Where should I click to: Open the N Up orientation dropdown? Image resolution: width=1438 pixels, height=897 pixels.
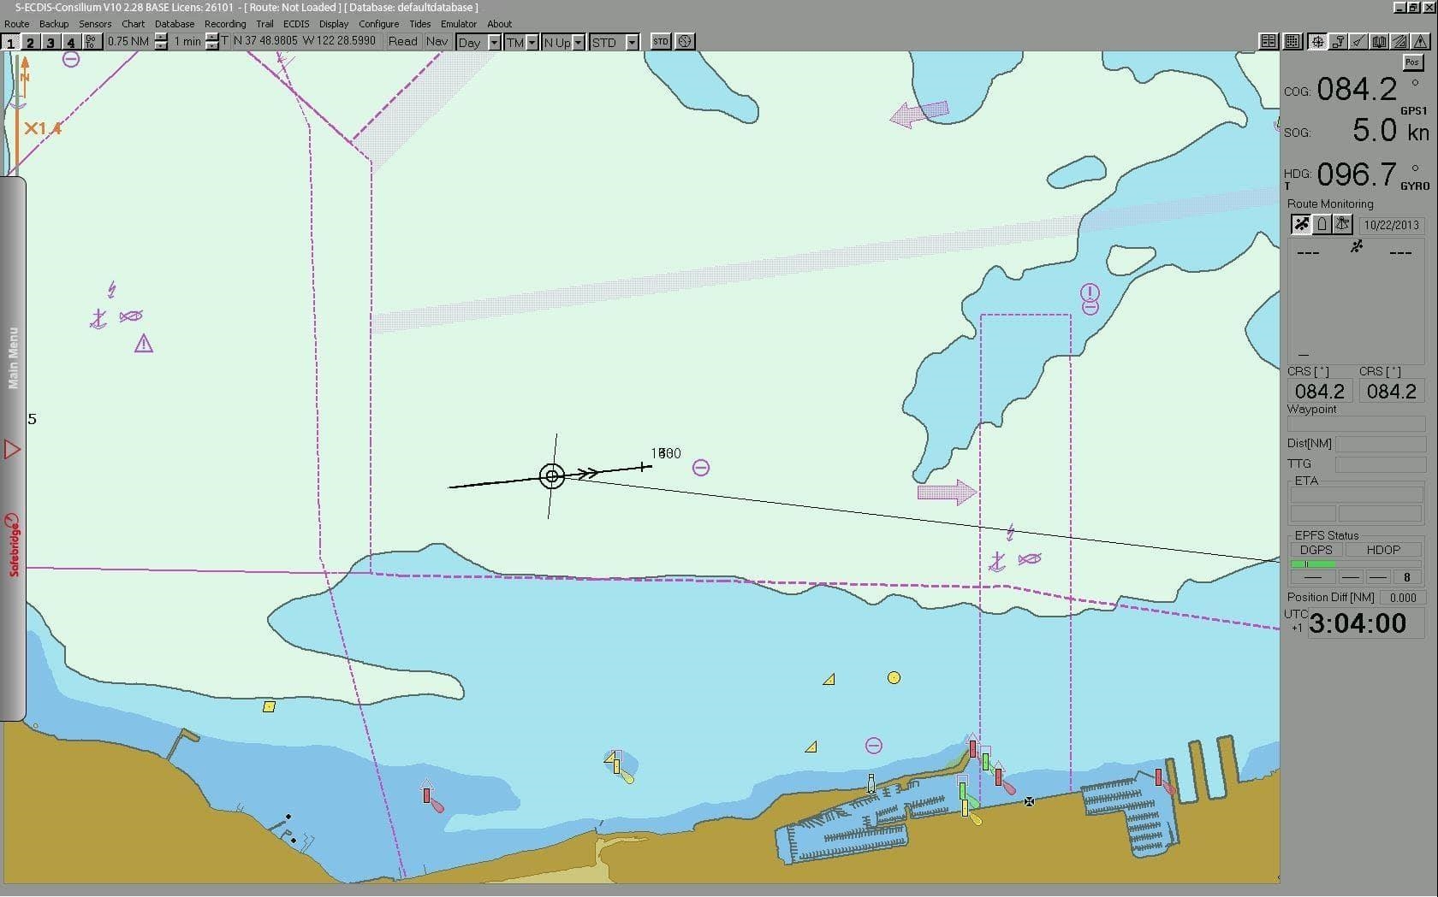(x=579, y=42)
